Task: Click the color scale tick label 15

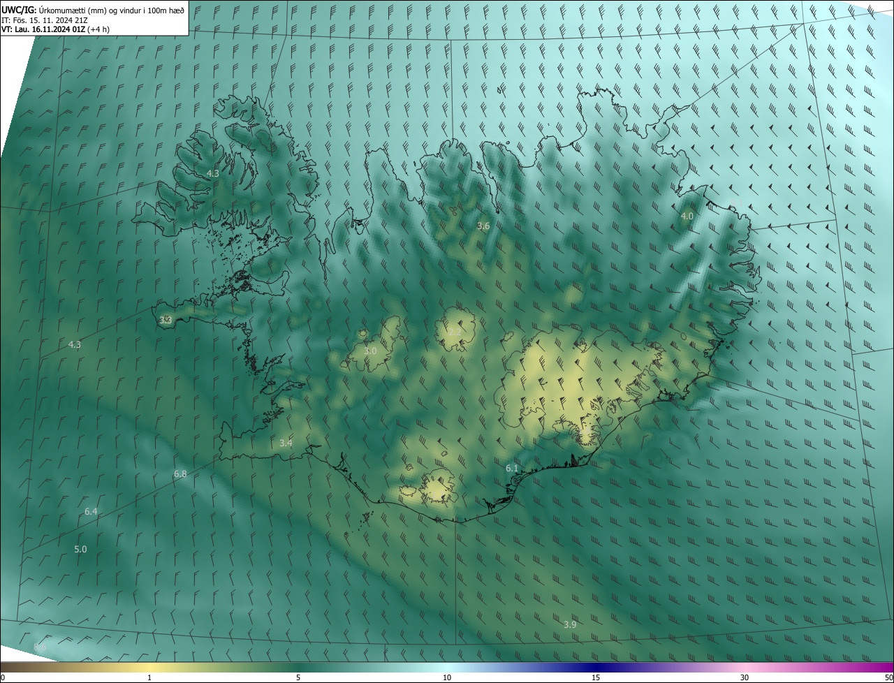Action: click(x=596, y=677)
